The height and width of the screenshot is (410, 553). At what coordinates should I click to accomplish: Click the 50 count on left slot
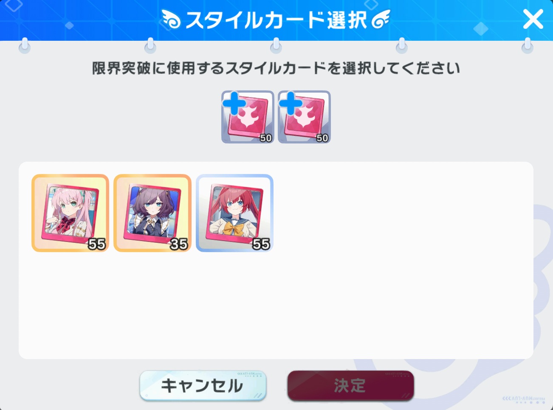point(266,138)
